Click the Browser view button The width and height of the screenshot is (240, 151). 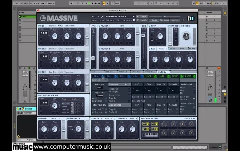(175, 20)
